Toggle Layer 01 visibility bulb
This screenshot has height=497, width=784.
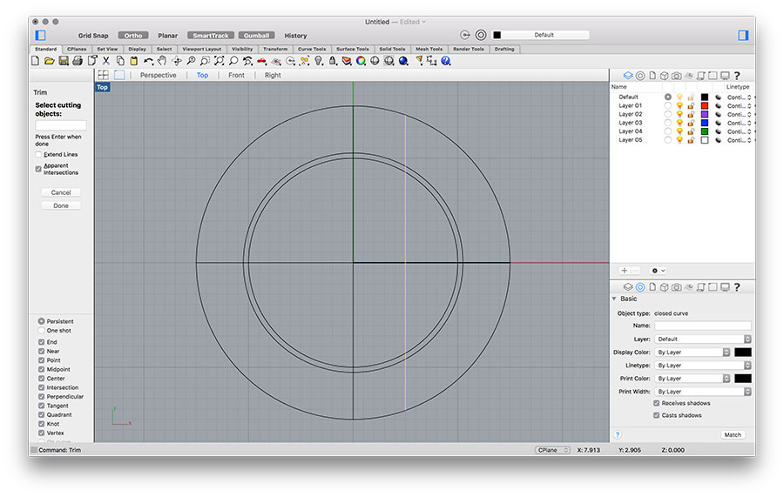[679, 105]
